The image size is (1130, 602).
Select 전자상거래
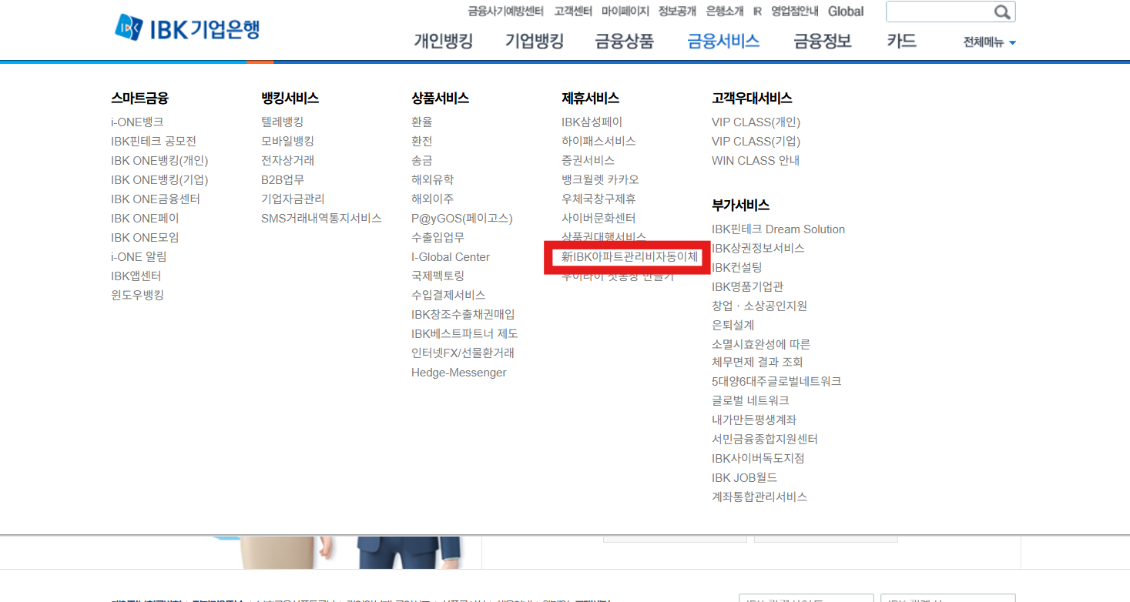tap(287, 160)
